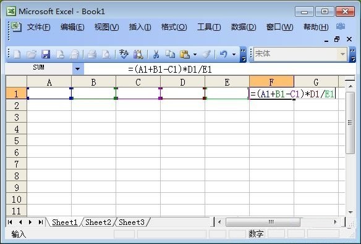
Task: Click the Select All corner button
Action: click(x=16, y=82)
